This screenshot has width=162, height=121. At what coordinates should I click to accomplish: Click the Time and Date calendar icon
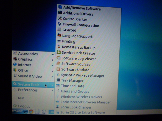click(58, 85)
